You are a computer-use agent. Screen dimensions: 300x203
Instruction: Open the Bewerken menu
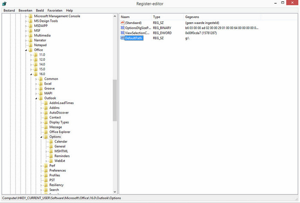coord(25,11)
